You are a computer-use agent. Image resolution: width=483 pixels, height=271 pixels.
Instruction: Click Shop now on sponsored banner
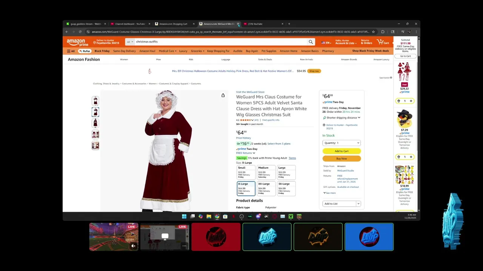tap(314, 71)
